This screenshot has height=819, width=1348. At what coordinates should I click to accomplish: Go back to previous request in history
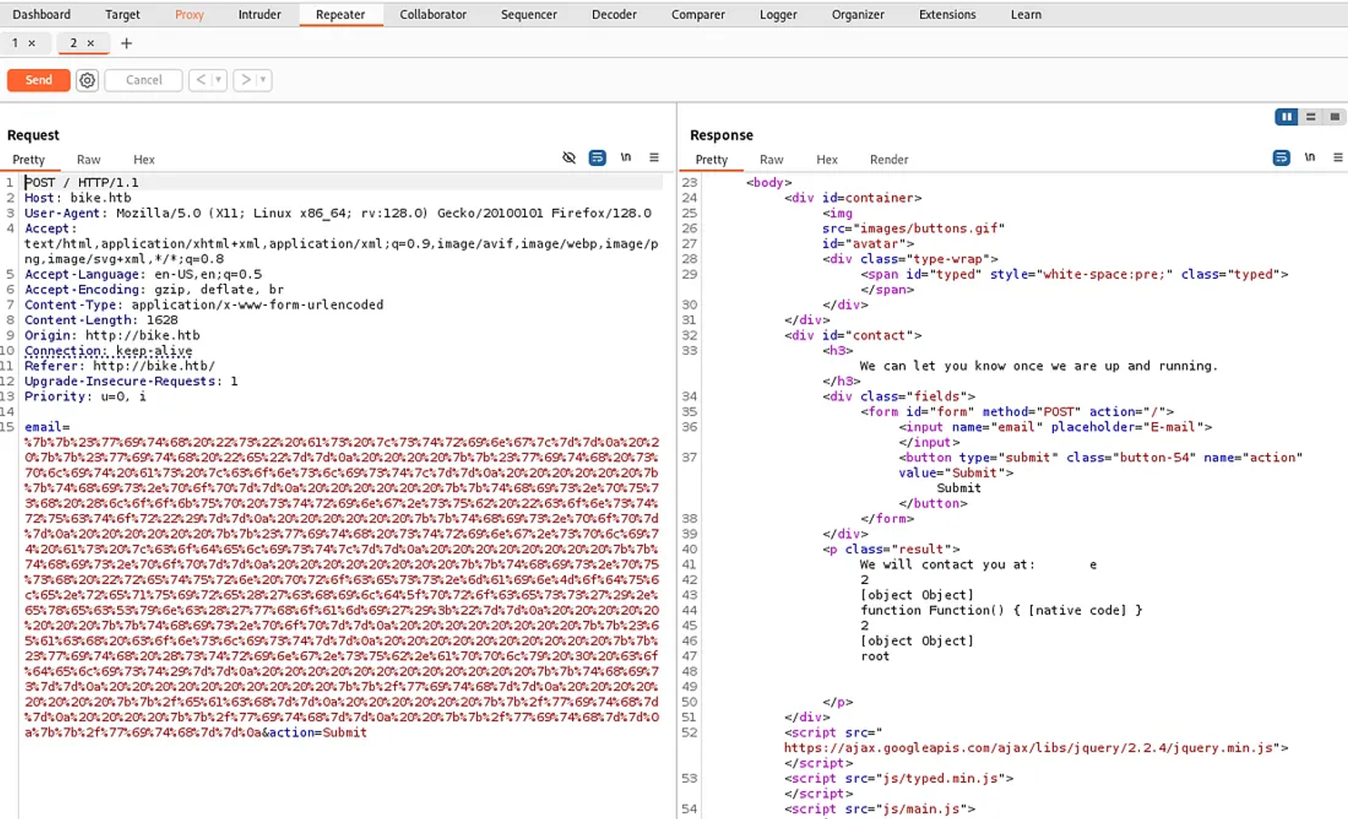pyautogui.click(x=201, y=80)
